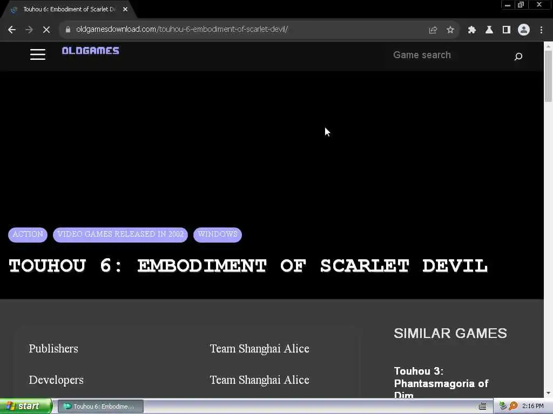Click the ACTION category tag
This screenshot has height=414, width=553.
click(28, 235)
